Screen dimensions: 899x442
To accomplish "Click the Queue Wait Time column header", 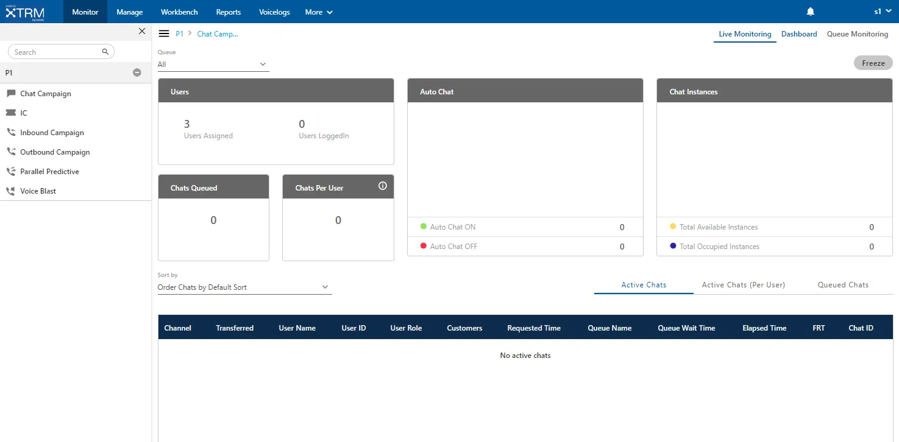I will pyautogui.click(x=686, y=328).
